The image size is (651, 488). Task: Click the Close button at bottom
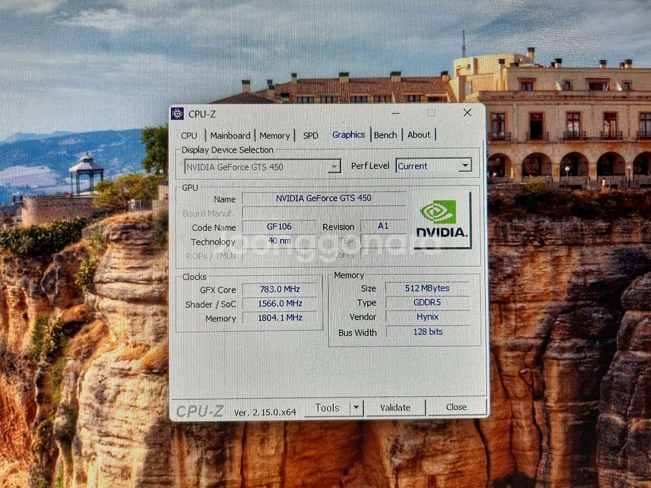(x=456, y=407)
